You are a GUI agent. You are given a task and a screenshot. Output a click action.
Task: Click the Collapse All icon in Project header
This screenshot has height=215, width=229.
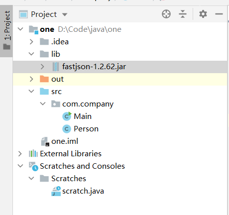pyautogui.click(x=183, y=14)
